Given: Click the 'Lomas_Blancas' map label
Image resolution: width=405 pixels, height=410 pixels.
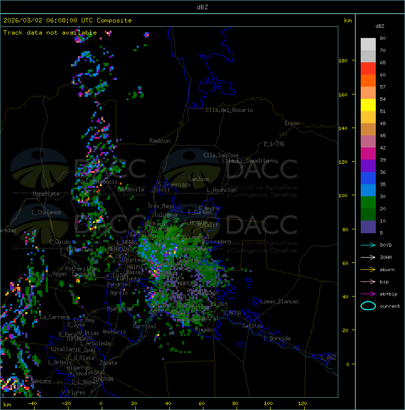Looking at the screenshot, I should tap(279, 301).
